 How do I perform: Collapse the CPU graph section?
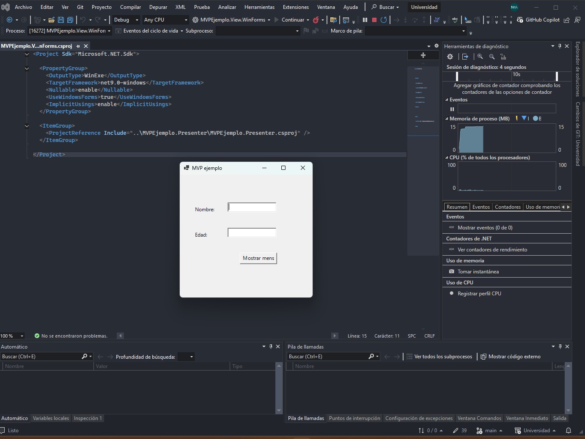coord(447,158)
